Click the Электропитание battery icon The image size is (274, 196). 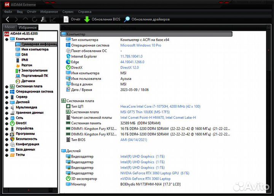coord(18,70)
